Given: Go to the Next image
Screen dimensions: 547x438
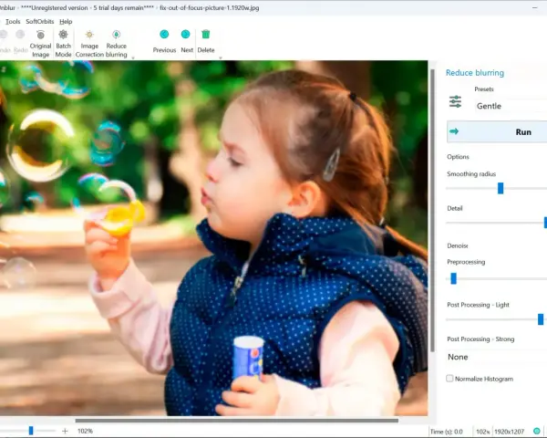Looking at the screenshot, I should 186,42.
